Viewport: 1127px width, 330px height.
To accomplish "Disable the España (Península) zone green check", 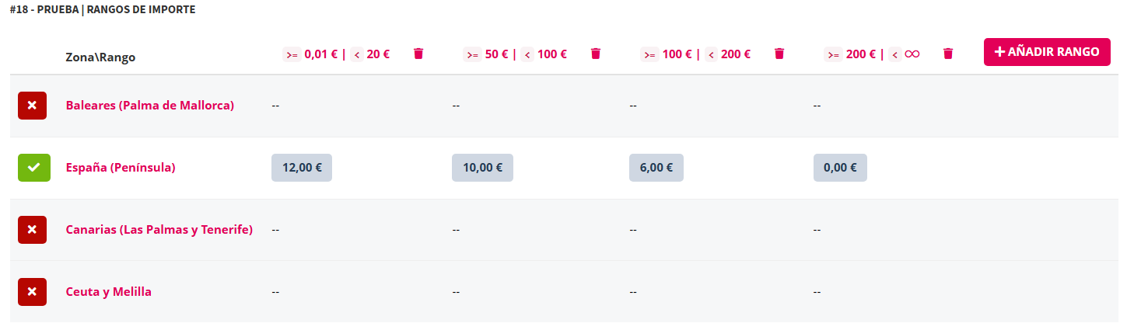I will [x=33, y=167].
